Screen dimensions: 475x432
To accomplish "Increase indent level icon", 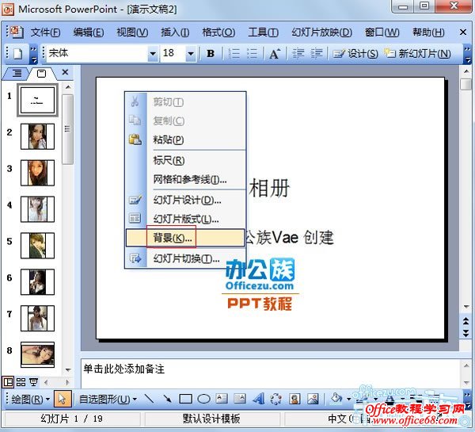I will click(x=317, y=54).
